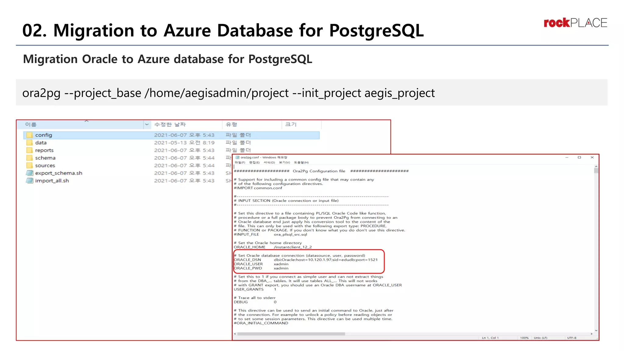Click the Unix (LF) status entry
This screenshot has height=351, width=624.
(x=541, y=338)
